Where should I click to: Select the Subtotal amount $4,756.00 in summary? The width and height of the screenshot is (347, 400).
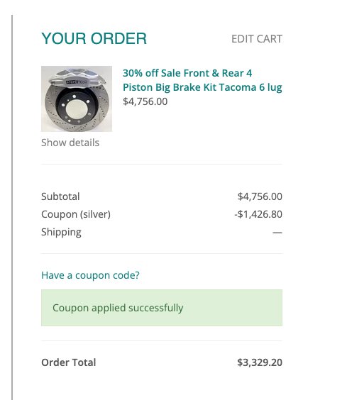tap(260, 196)
